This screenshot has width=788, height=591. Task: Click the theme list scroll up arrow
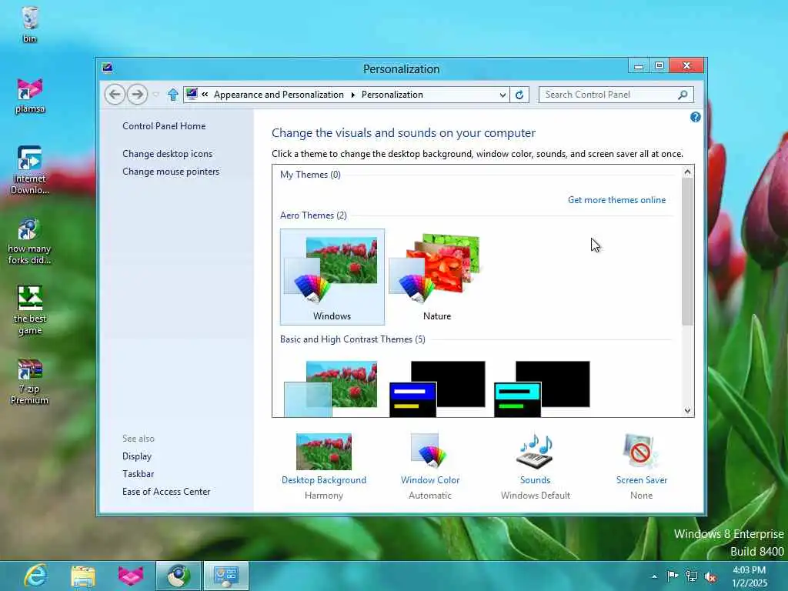[687, 172]
